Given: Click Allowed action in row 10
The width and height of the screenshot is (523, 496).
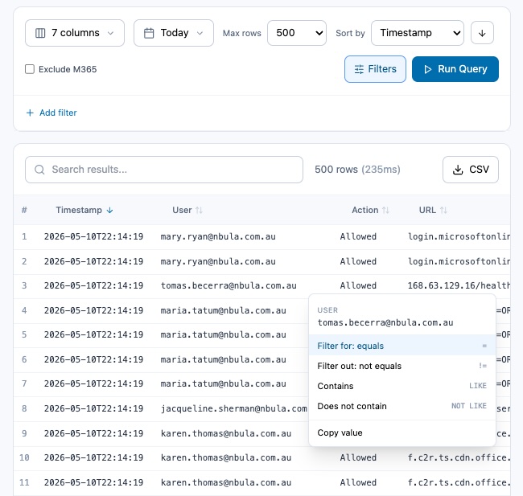Looking at the screenshot, I should coord(358,457).
